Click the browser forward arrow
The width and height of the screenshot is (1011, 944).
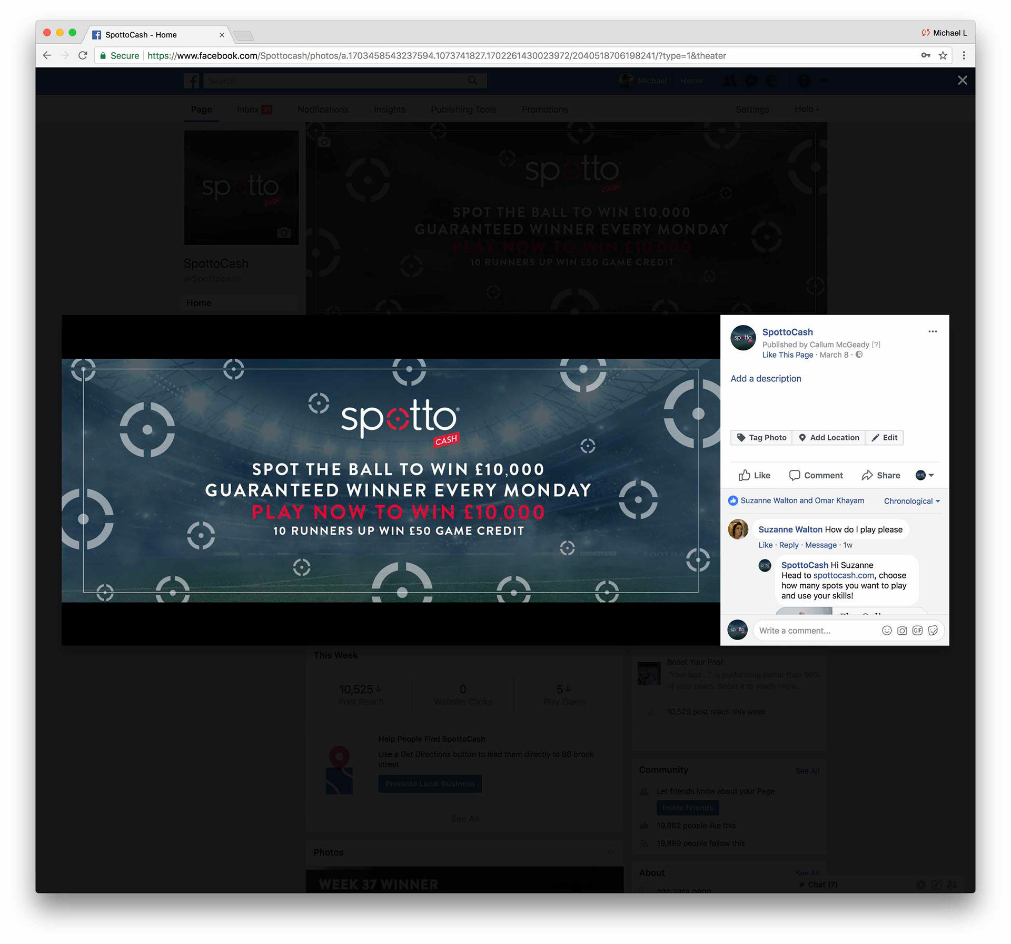pyautogui.click(x=65, y=55)
